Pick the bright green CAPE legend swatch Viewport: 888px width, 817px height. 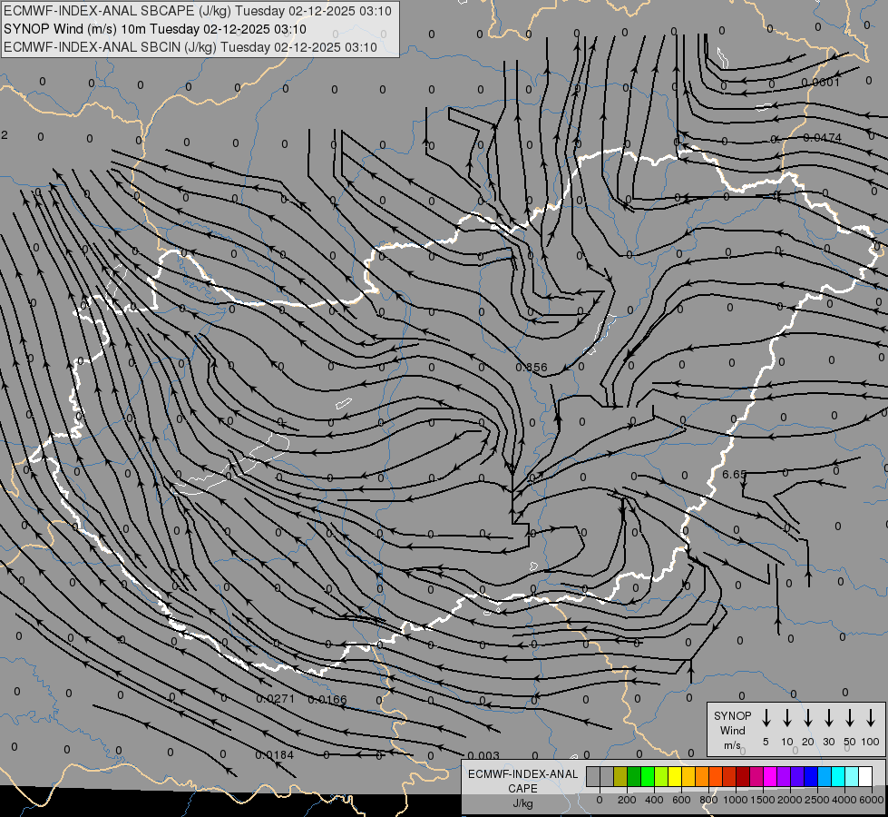(x=648, y=776)
